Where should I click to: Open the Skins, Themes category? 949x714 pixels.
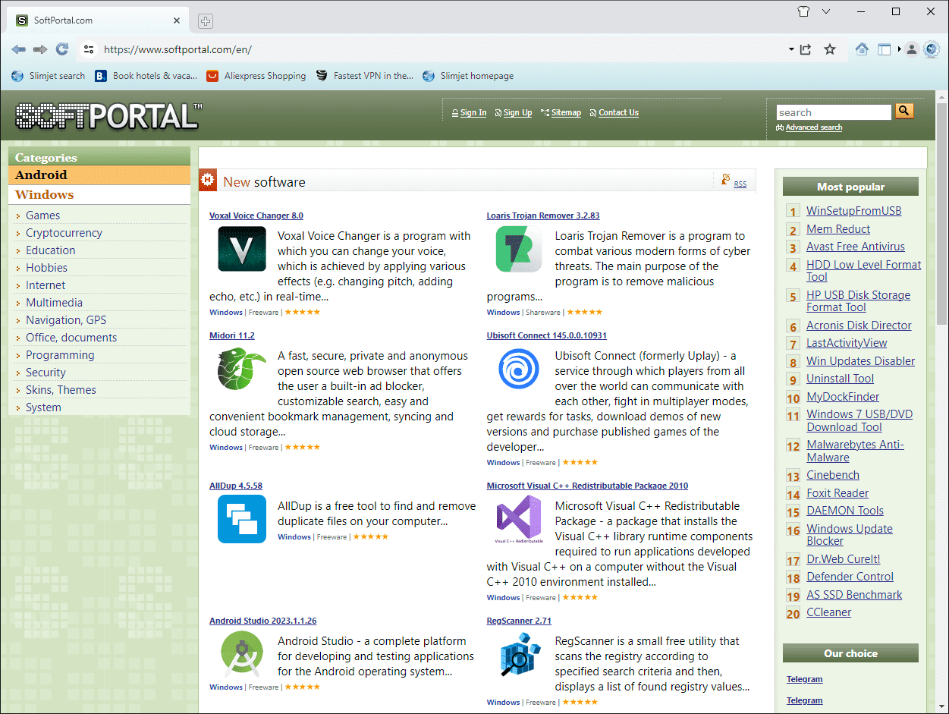click(x=61, y=390)
